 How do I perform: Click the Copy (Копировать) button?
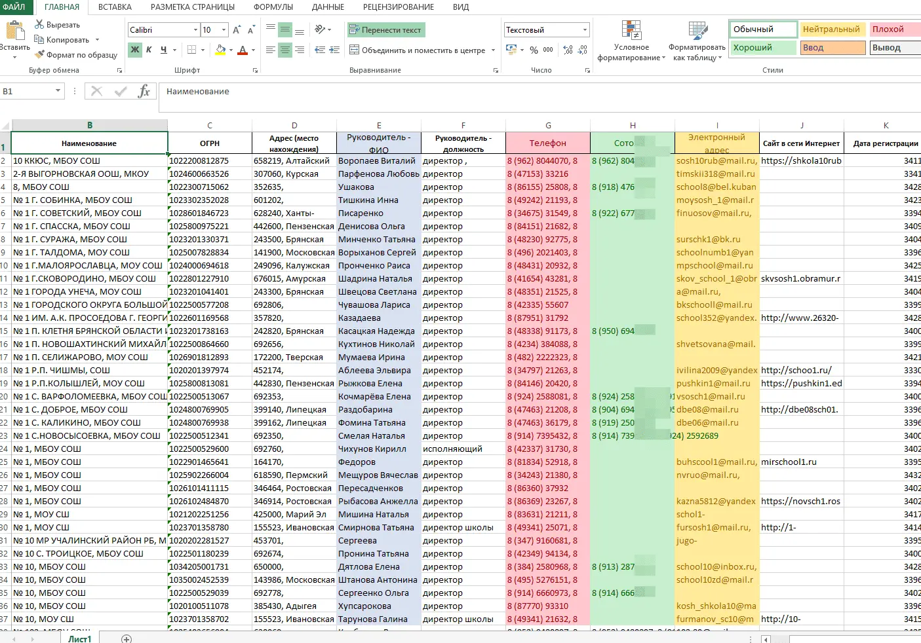[x=62, y=40]
